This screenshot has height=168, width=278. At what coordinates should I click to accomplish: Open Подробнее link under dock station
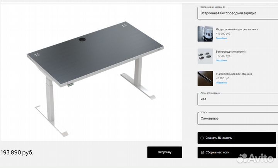pyautogui.click(x=221, y=83)
